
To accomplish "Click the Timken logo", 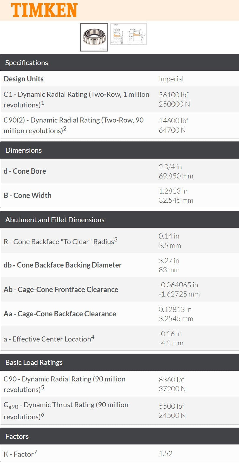I will (x=44, y=10).
